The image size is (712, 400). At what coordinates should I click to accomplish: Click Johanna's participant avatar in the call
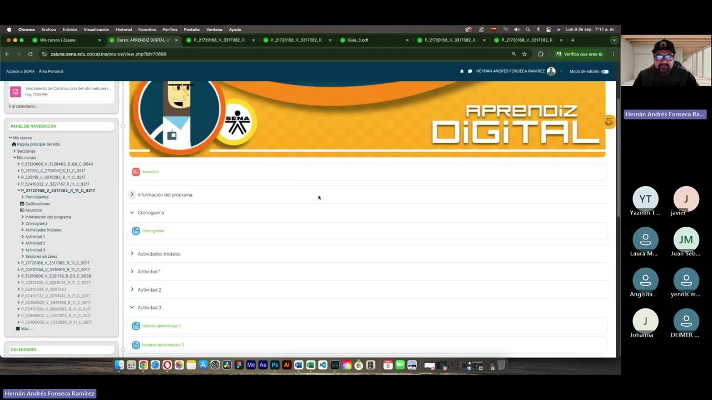coord(646,321)
